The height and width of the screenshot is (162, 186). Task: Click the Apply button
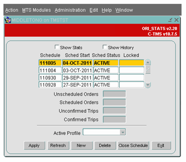pos(34,145)
